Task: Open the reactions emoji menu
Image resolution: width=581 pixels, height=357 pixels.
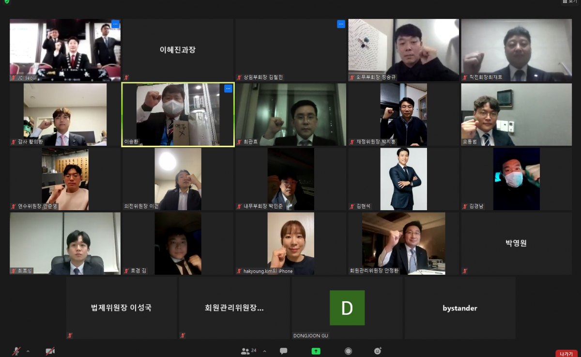Action: click(x=378, y=351)
